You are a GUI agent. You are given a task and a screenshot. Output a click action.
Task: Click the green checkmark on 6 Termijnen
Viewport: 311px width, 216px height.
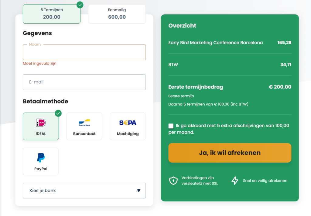80,5
